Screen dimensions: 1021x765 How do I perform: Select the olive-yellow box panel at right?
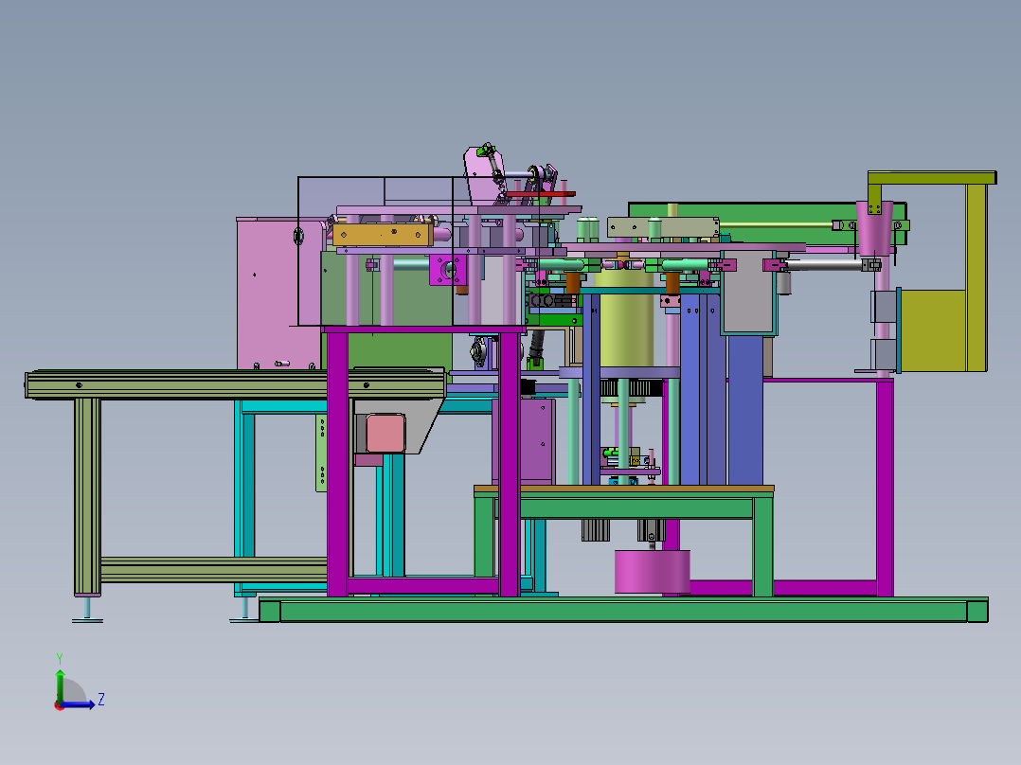pos(932,330)
